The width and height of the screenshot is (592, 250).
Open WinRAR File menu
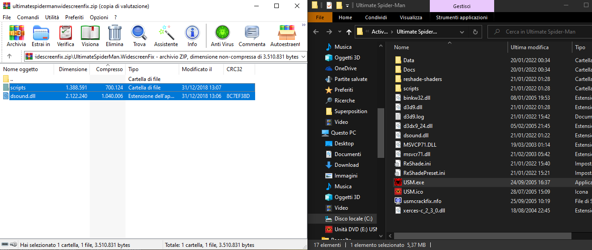tap(7, 17)
